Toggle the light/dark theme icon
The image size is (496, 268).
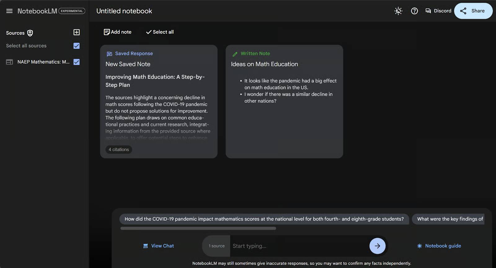(398, 11)
